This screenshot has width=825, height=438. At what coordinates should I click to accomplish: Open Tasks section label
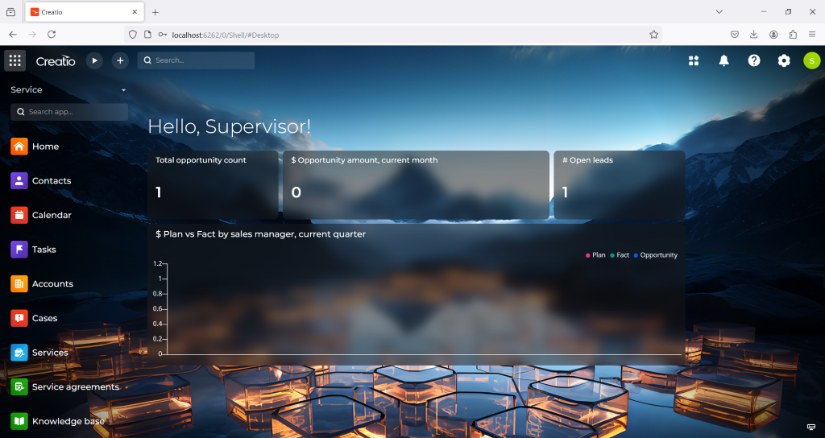[44, 250]
